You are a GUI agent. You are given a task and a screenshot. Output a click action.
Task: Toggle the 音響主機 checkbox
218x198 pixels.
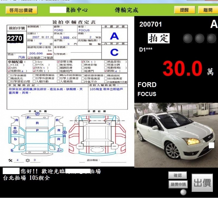58,61
